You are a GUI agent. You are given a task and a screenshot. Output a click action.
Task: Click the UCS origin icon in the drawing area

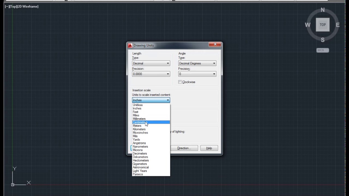[x=13, y=184]
